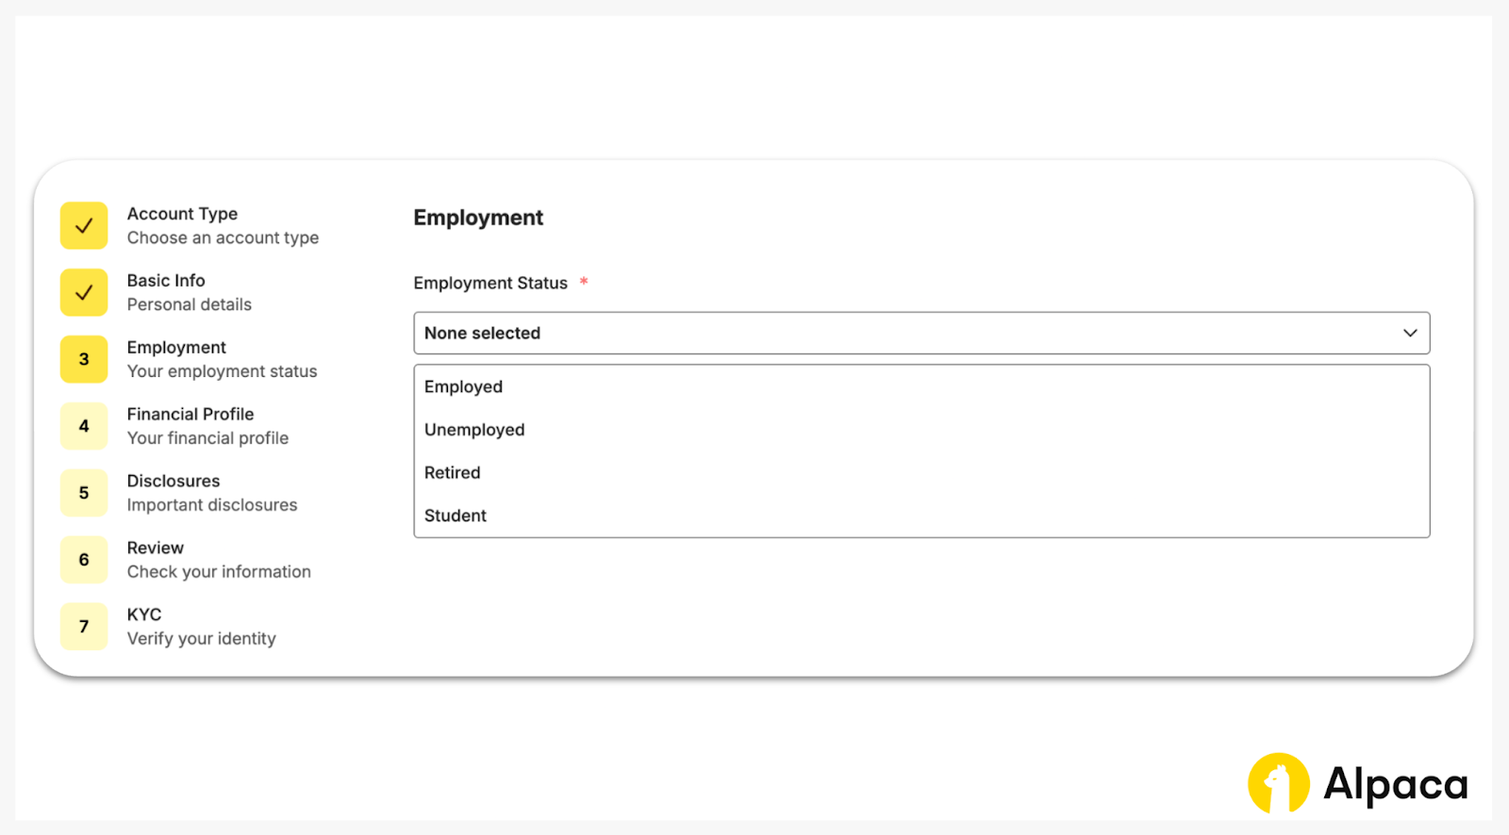The image size is (1509, 835).
Task: Click KYC step label
Action: pos(144,614)
